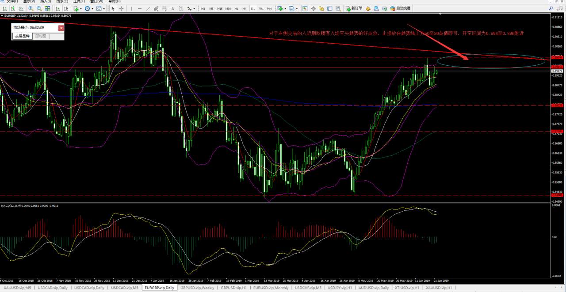Pick the trendline drawing tool
Screen dimensions: 566x292
148,8
